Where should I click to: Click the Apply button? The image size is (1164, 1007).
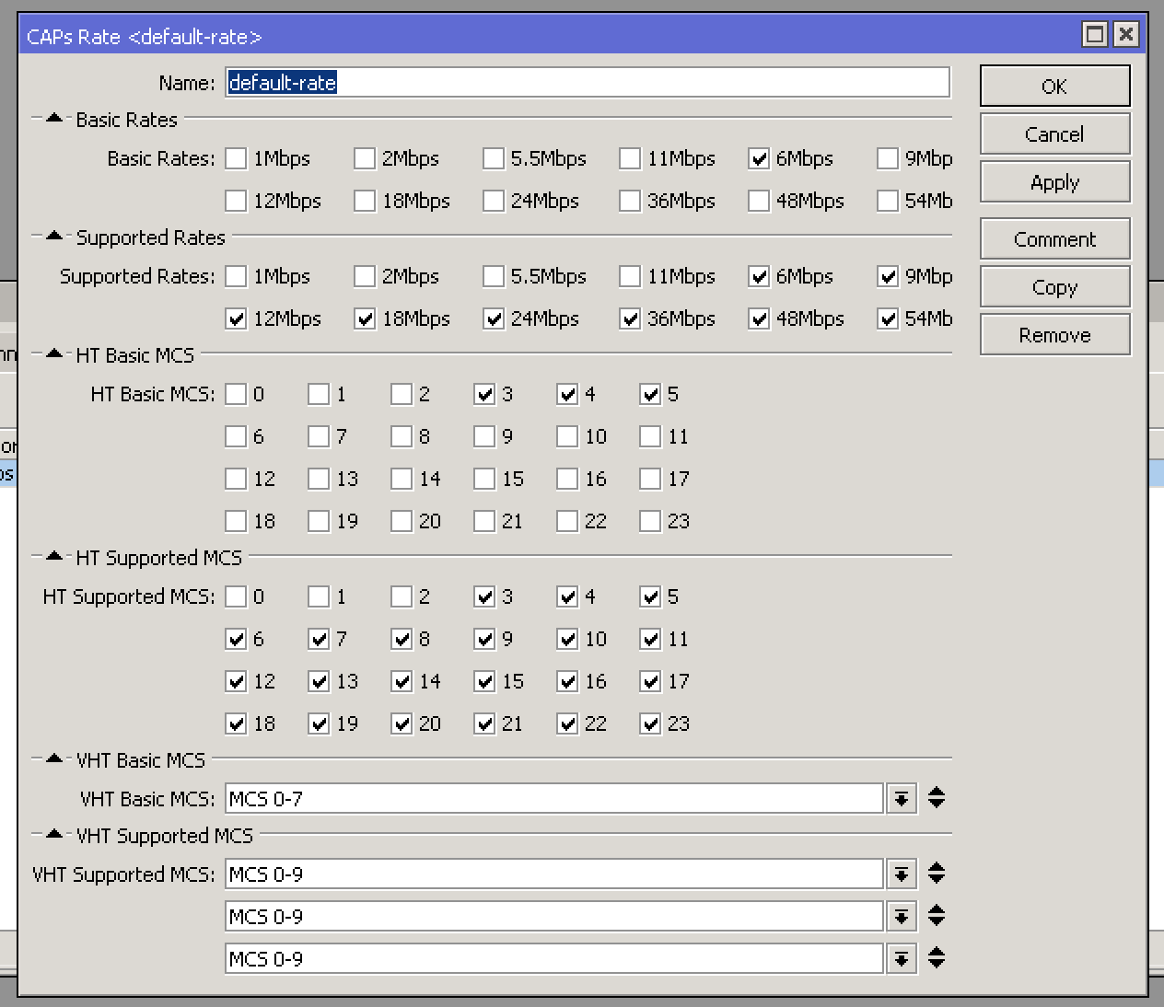(x=1053, y=181)
